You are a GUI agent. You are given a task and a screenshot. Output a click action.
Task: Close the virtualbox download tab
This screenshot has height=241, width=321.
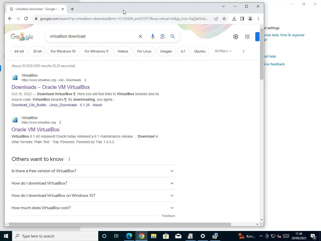pyautogui.click(x=63, y=9)
